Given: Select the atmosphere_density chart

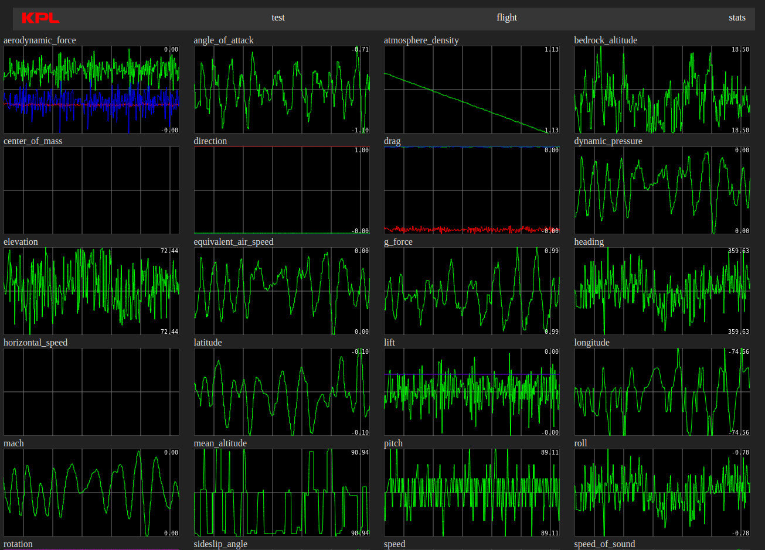Looking at the screenshot, I should (x=472, y=90).
